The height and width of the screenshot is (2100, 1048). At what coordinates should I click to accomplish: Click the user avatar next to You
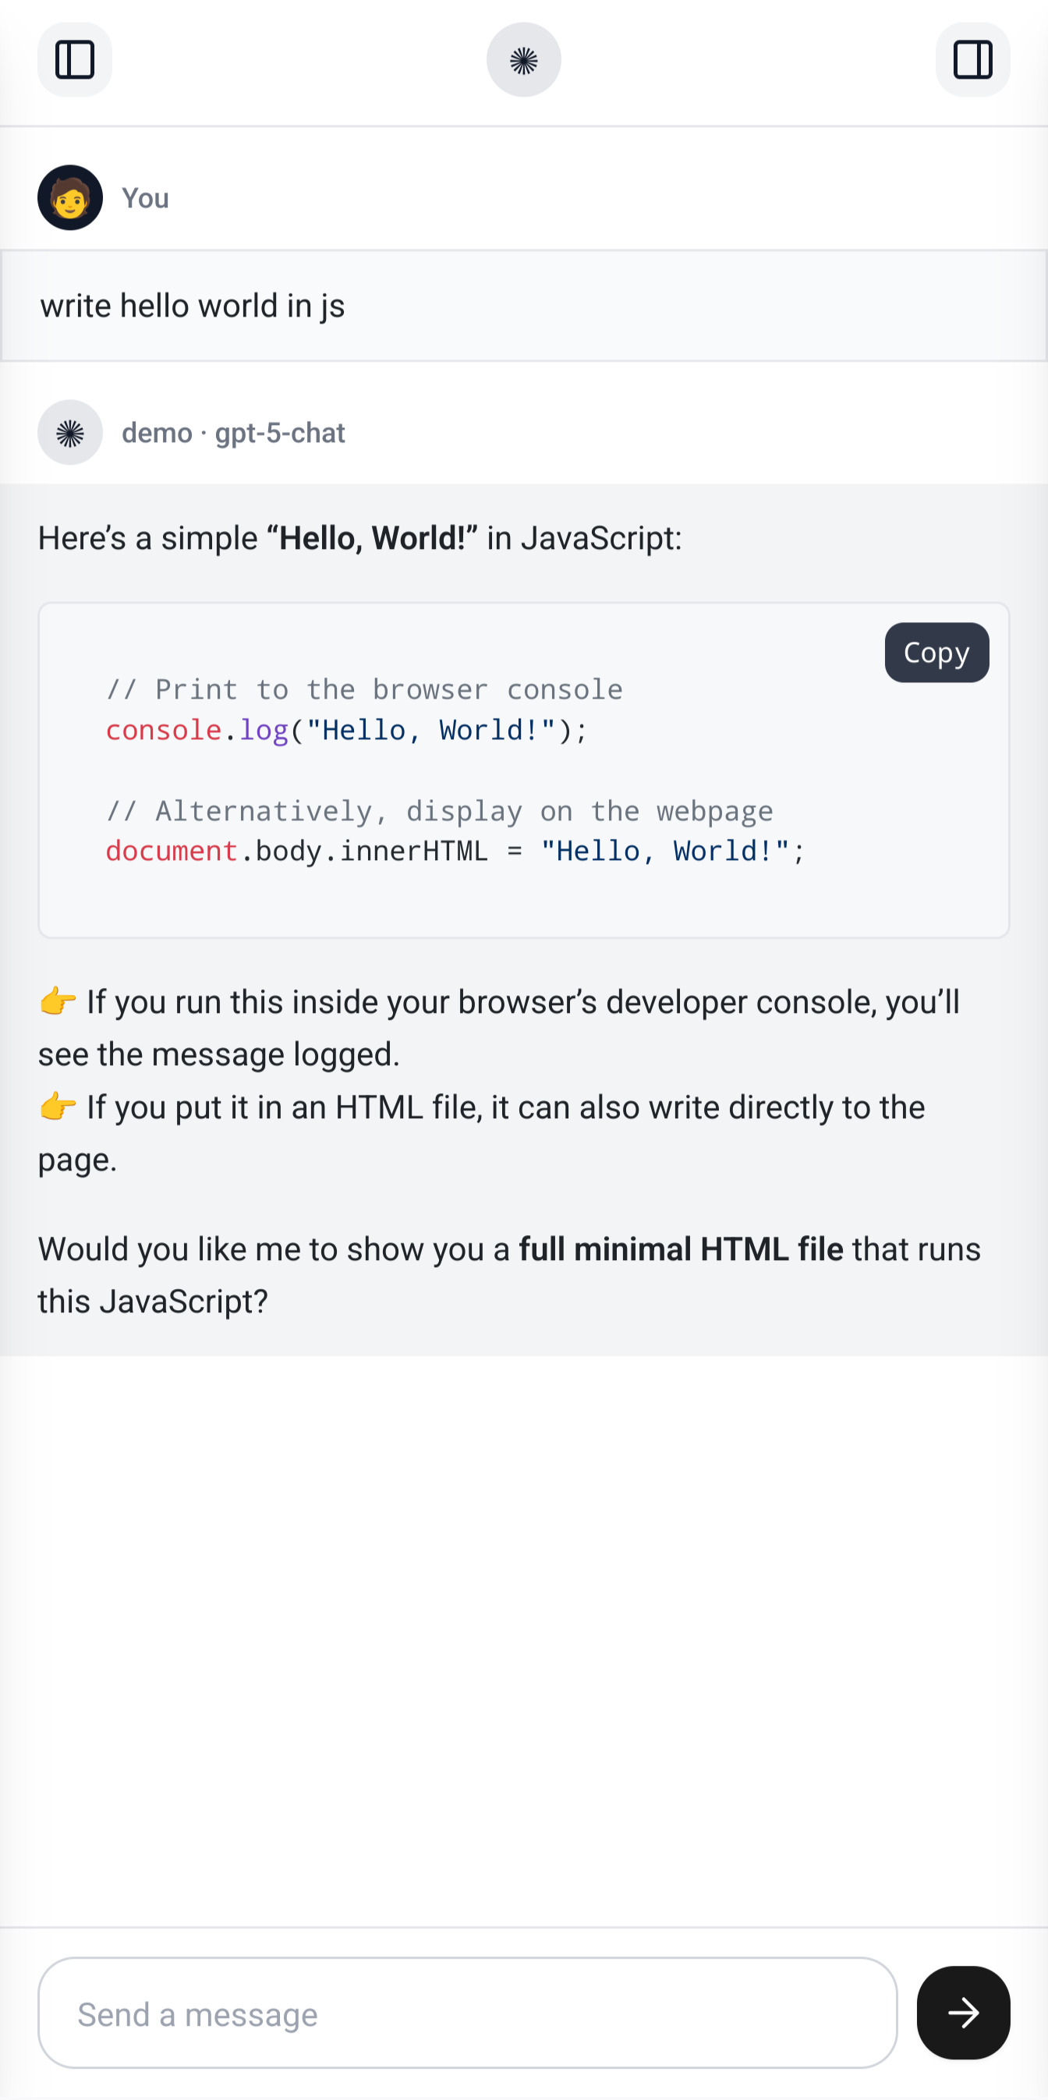[70, 197]
